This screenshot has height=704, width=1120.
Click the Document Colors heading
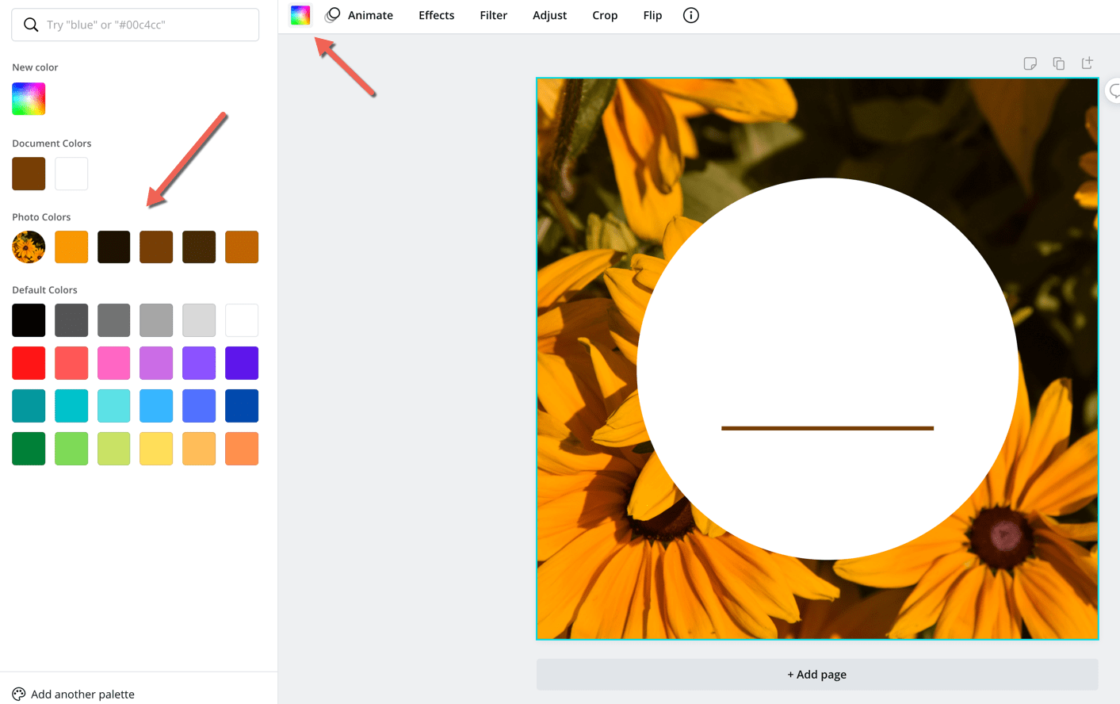pos(52,143)
